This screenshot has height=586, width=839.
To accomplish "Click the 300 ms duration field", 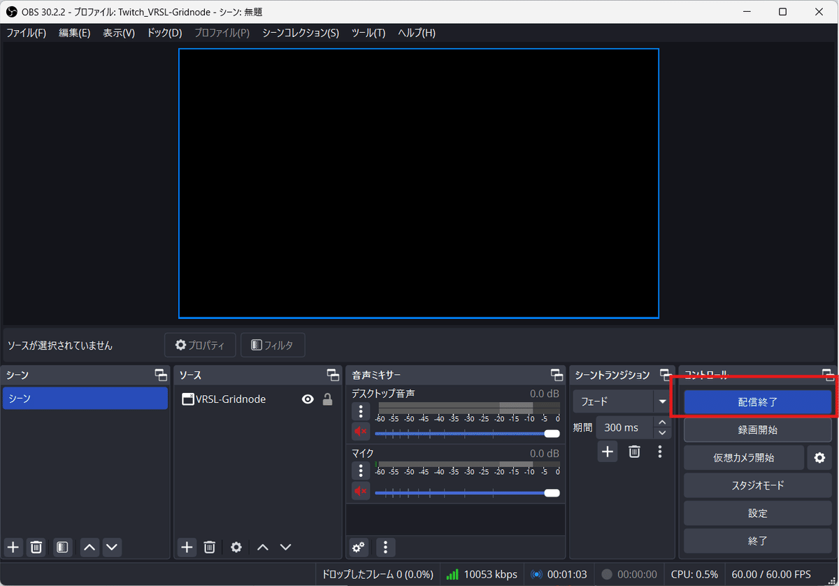I will [624, 427].
